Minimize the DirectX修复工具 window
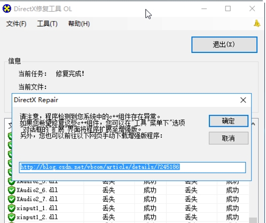266x223 pixels. (x=204, y=9)
